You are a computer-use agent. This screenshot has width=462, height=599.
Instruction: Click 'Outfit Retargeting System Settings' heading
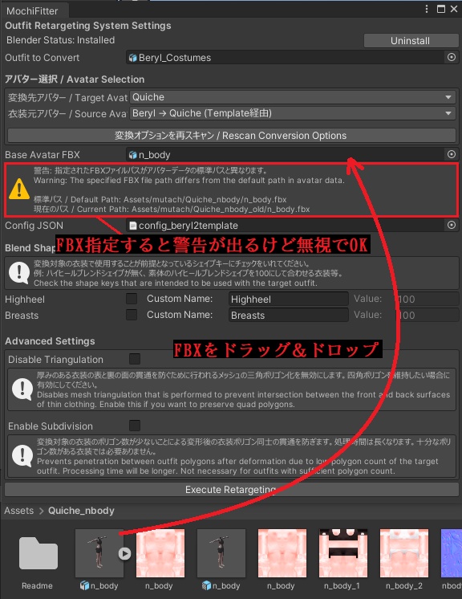pyautogui.click(x=88, y=26)
